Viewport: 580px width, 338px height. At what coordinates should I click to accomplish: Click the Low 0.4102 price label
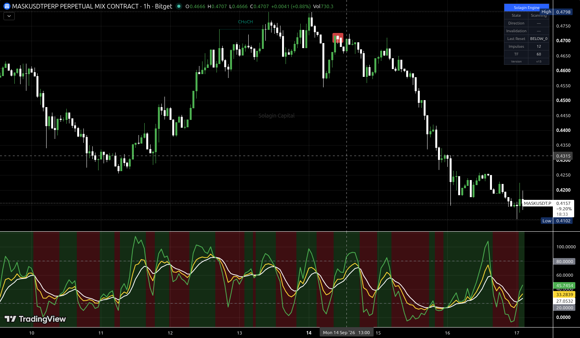coord(556,221)
